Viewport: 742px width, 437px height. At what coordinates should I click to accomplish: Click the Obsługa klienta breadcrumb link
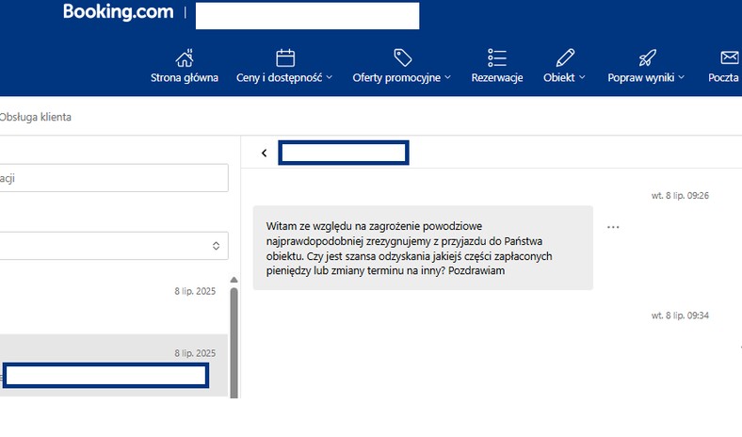point(35,117)
